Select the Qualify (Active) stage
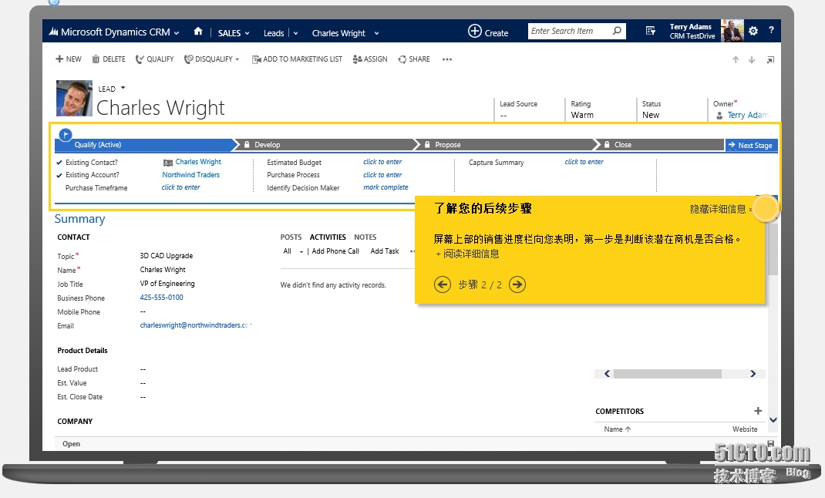The width and height of the screenshot is (825, 498). pos(143,145)
